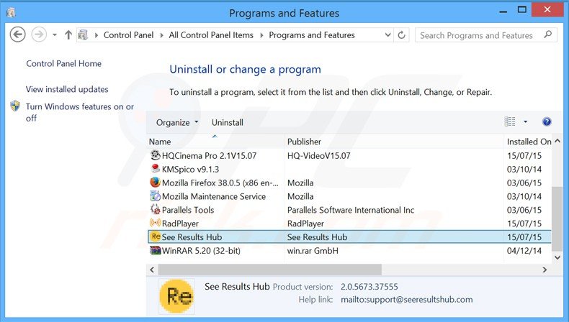Expand the chevron after Control Panel breadcrumb
Image resolution: width=569 pixels, height=322 pixels.
[x=161, y=35]
